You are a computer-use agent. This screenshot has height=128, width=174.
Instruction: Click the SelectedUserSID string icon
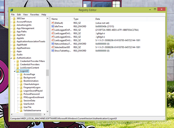point(52,47)
